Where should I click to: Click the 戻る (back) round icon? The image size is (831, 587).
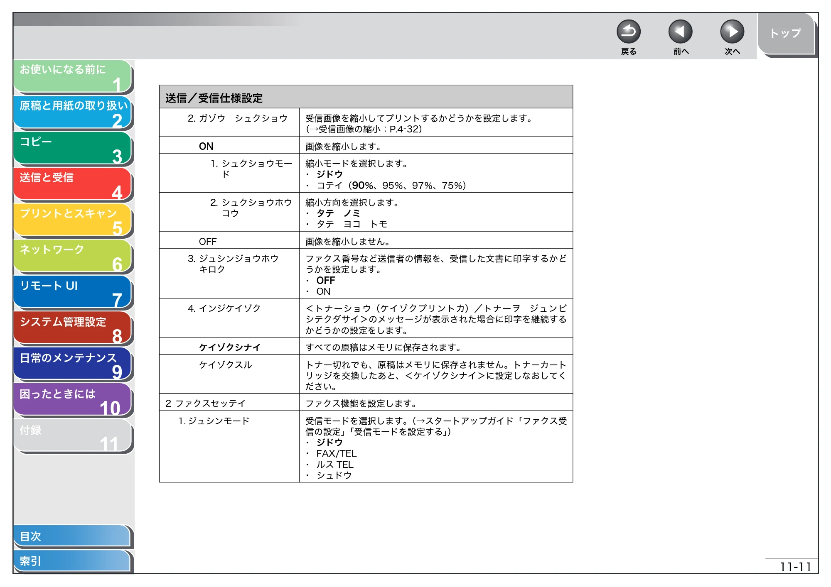[628, 32]
